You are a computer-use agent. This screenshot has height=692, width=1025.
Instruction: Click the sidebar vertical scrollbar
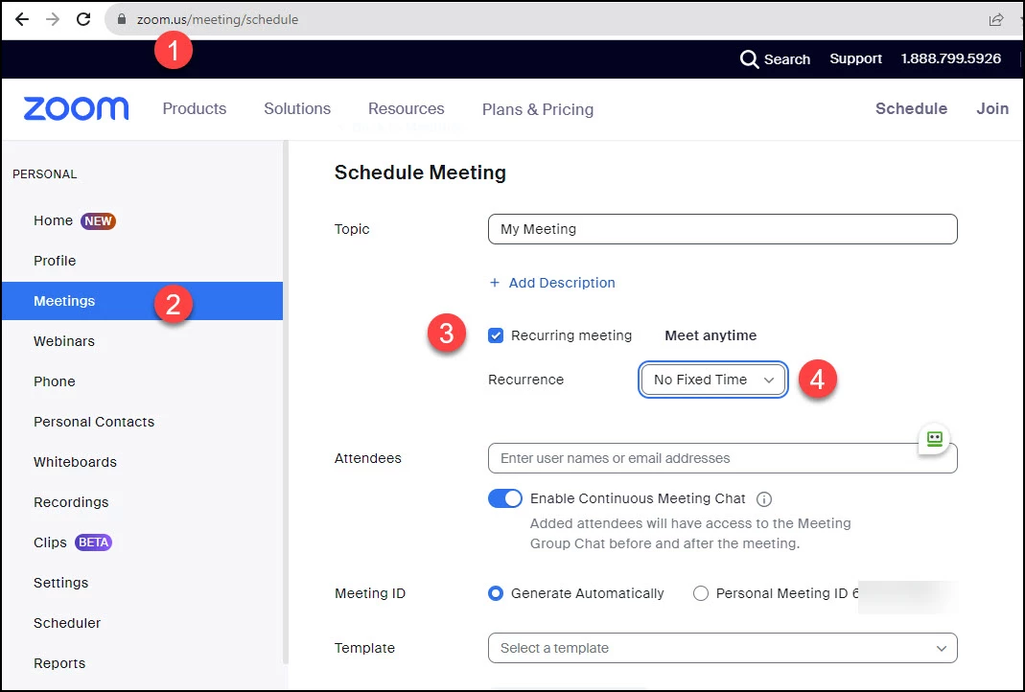(x=285, y=402)
